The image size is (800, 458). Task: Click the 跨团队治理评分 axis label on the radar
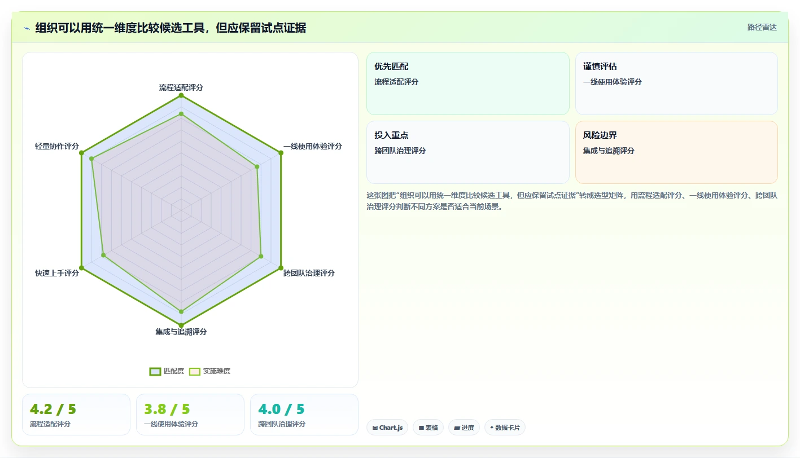[309, 273]
